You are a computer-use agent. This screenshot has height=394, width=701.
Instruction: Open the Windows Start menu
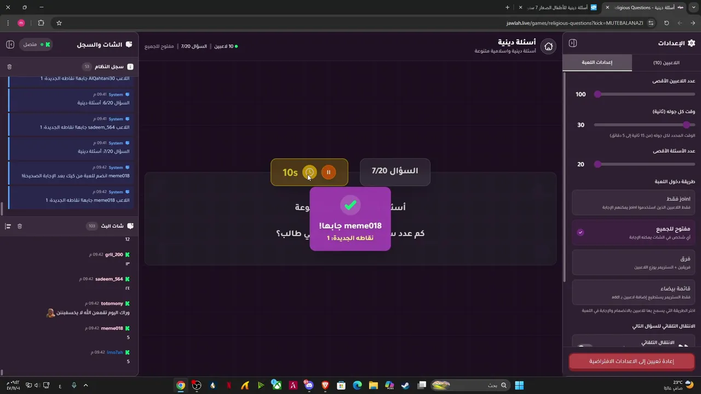click(519, 385)
